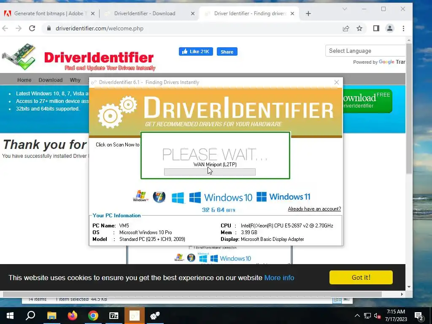Switch to the Driver Identifier - Finding drivers tab
The image size is (432, 324).
click(249, 13)
